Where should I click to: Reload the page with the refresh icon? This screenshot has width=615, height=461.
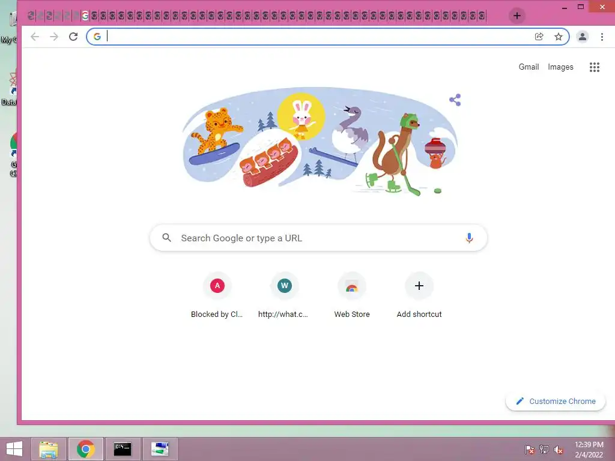pos(73,37)
